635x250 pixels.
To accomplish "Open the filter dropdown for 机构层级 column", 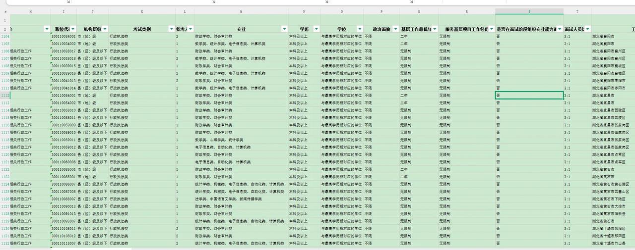I will 105,29.
